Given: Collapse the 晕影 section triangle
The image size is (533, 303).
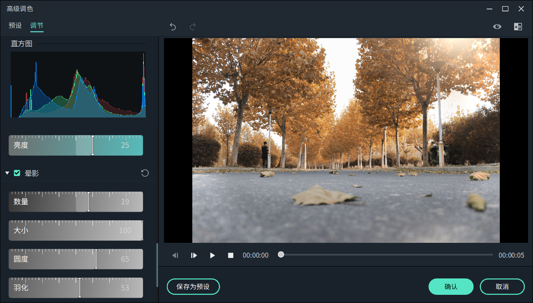Looking at the screenshot, I should (x=7, y=173).
